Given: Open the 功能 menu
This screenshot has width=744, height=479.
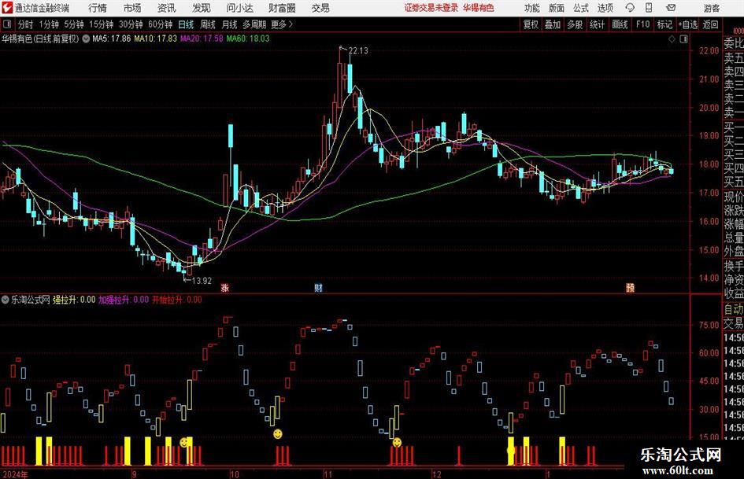Looking at the screenshot, I should pos(532,8).
